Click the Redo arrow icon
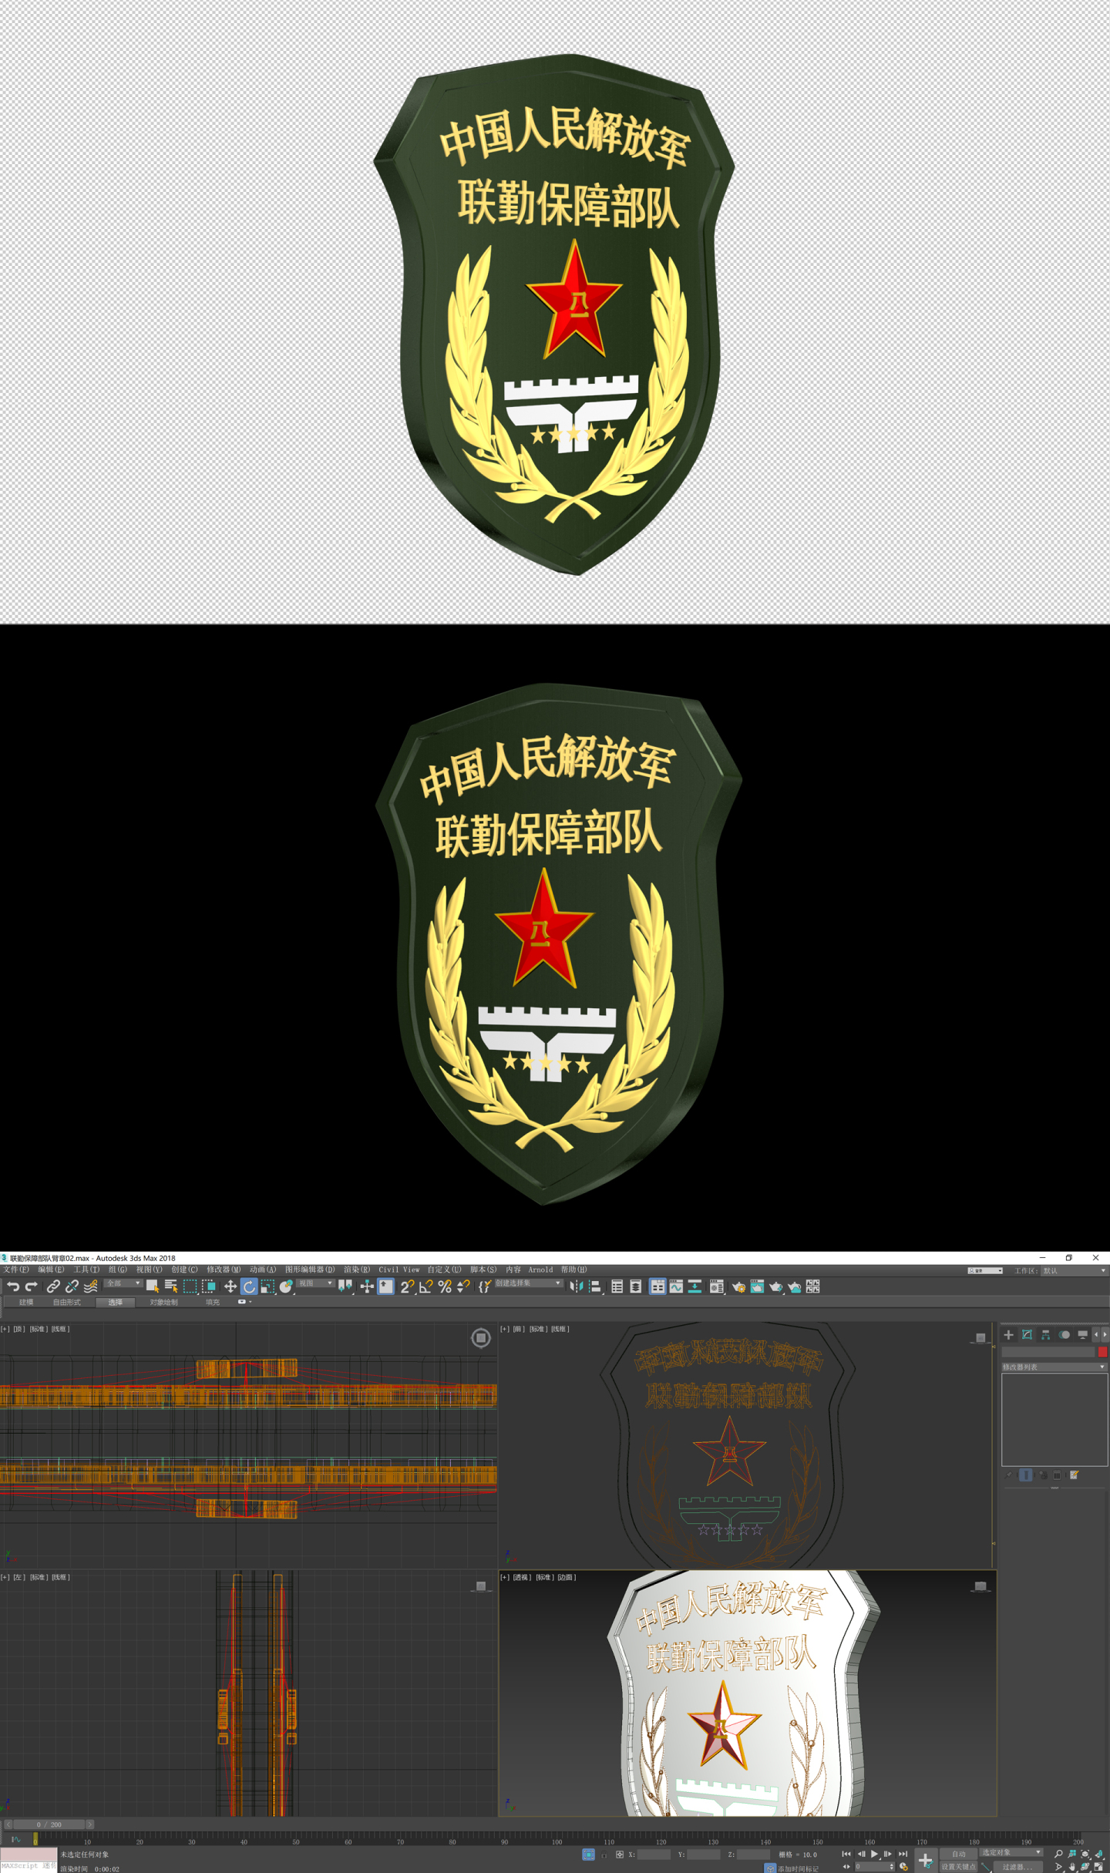This screenshot has height=1873, width=1110. [x=32, y=1286]
